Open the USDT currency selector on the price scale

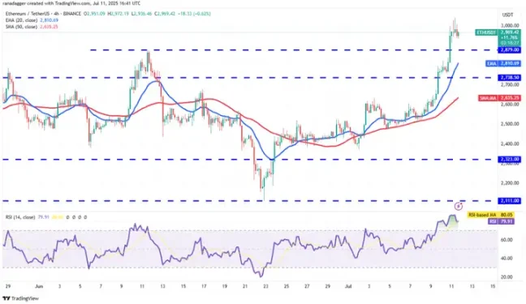pyautogui.click(x=507, y=15)
